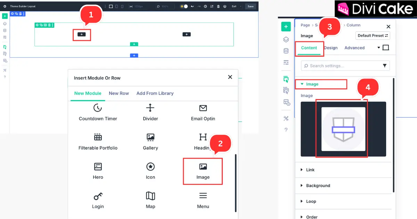Open filter funnel in search settings
417x219 pixels.
385,66
